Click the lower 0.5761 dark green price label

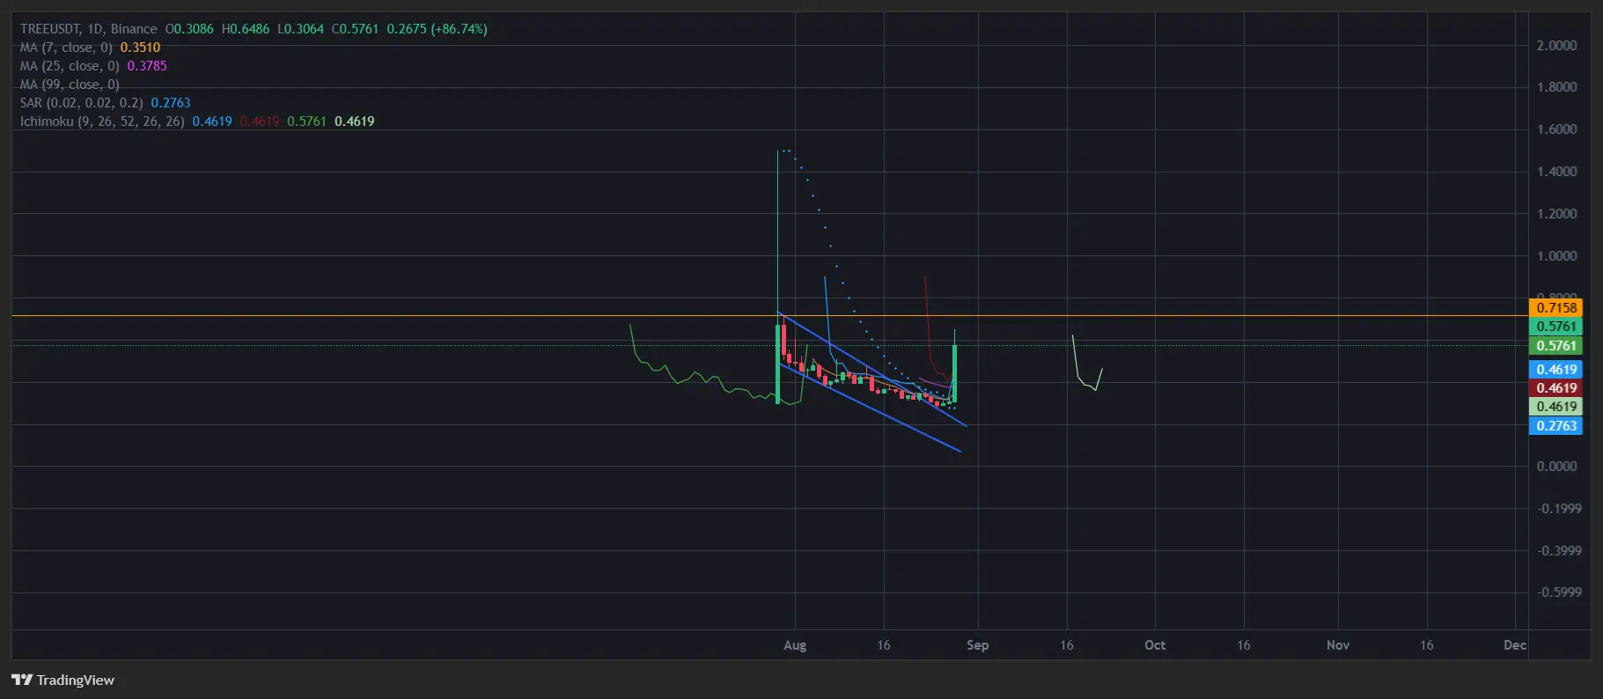[1555, 346]
